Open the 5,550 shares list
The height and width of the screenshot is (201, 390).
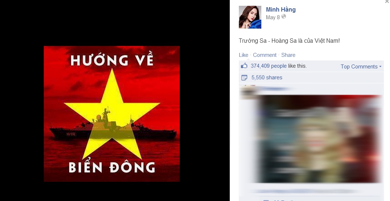(x=267, y=78)
